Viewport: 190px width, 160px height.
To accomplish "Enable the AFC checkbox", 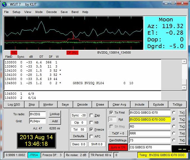I will 91,136.
